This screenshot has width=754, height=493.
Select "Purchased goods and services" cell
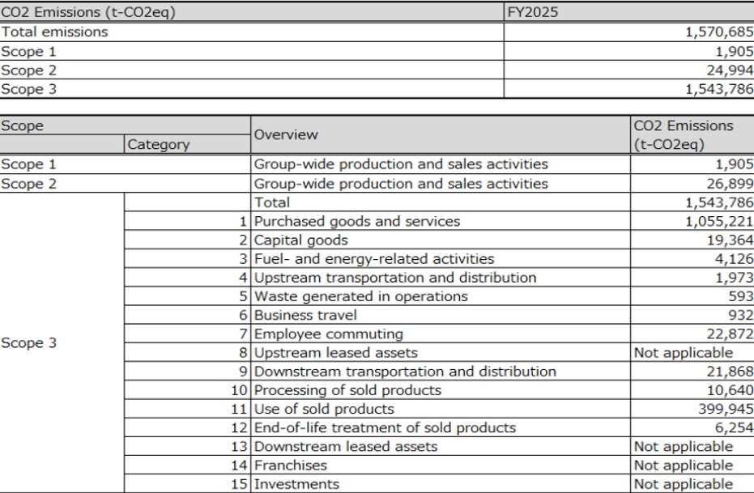click(x=441, y=221)
